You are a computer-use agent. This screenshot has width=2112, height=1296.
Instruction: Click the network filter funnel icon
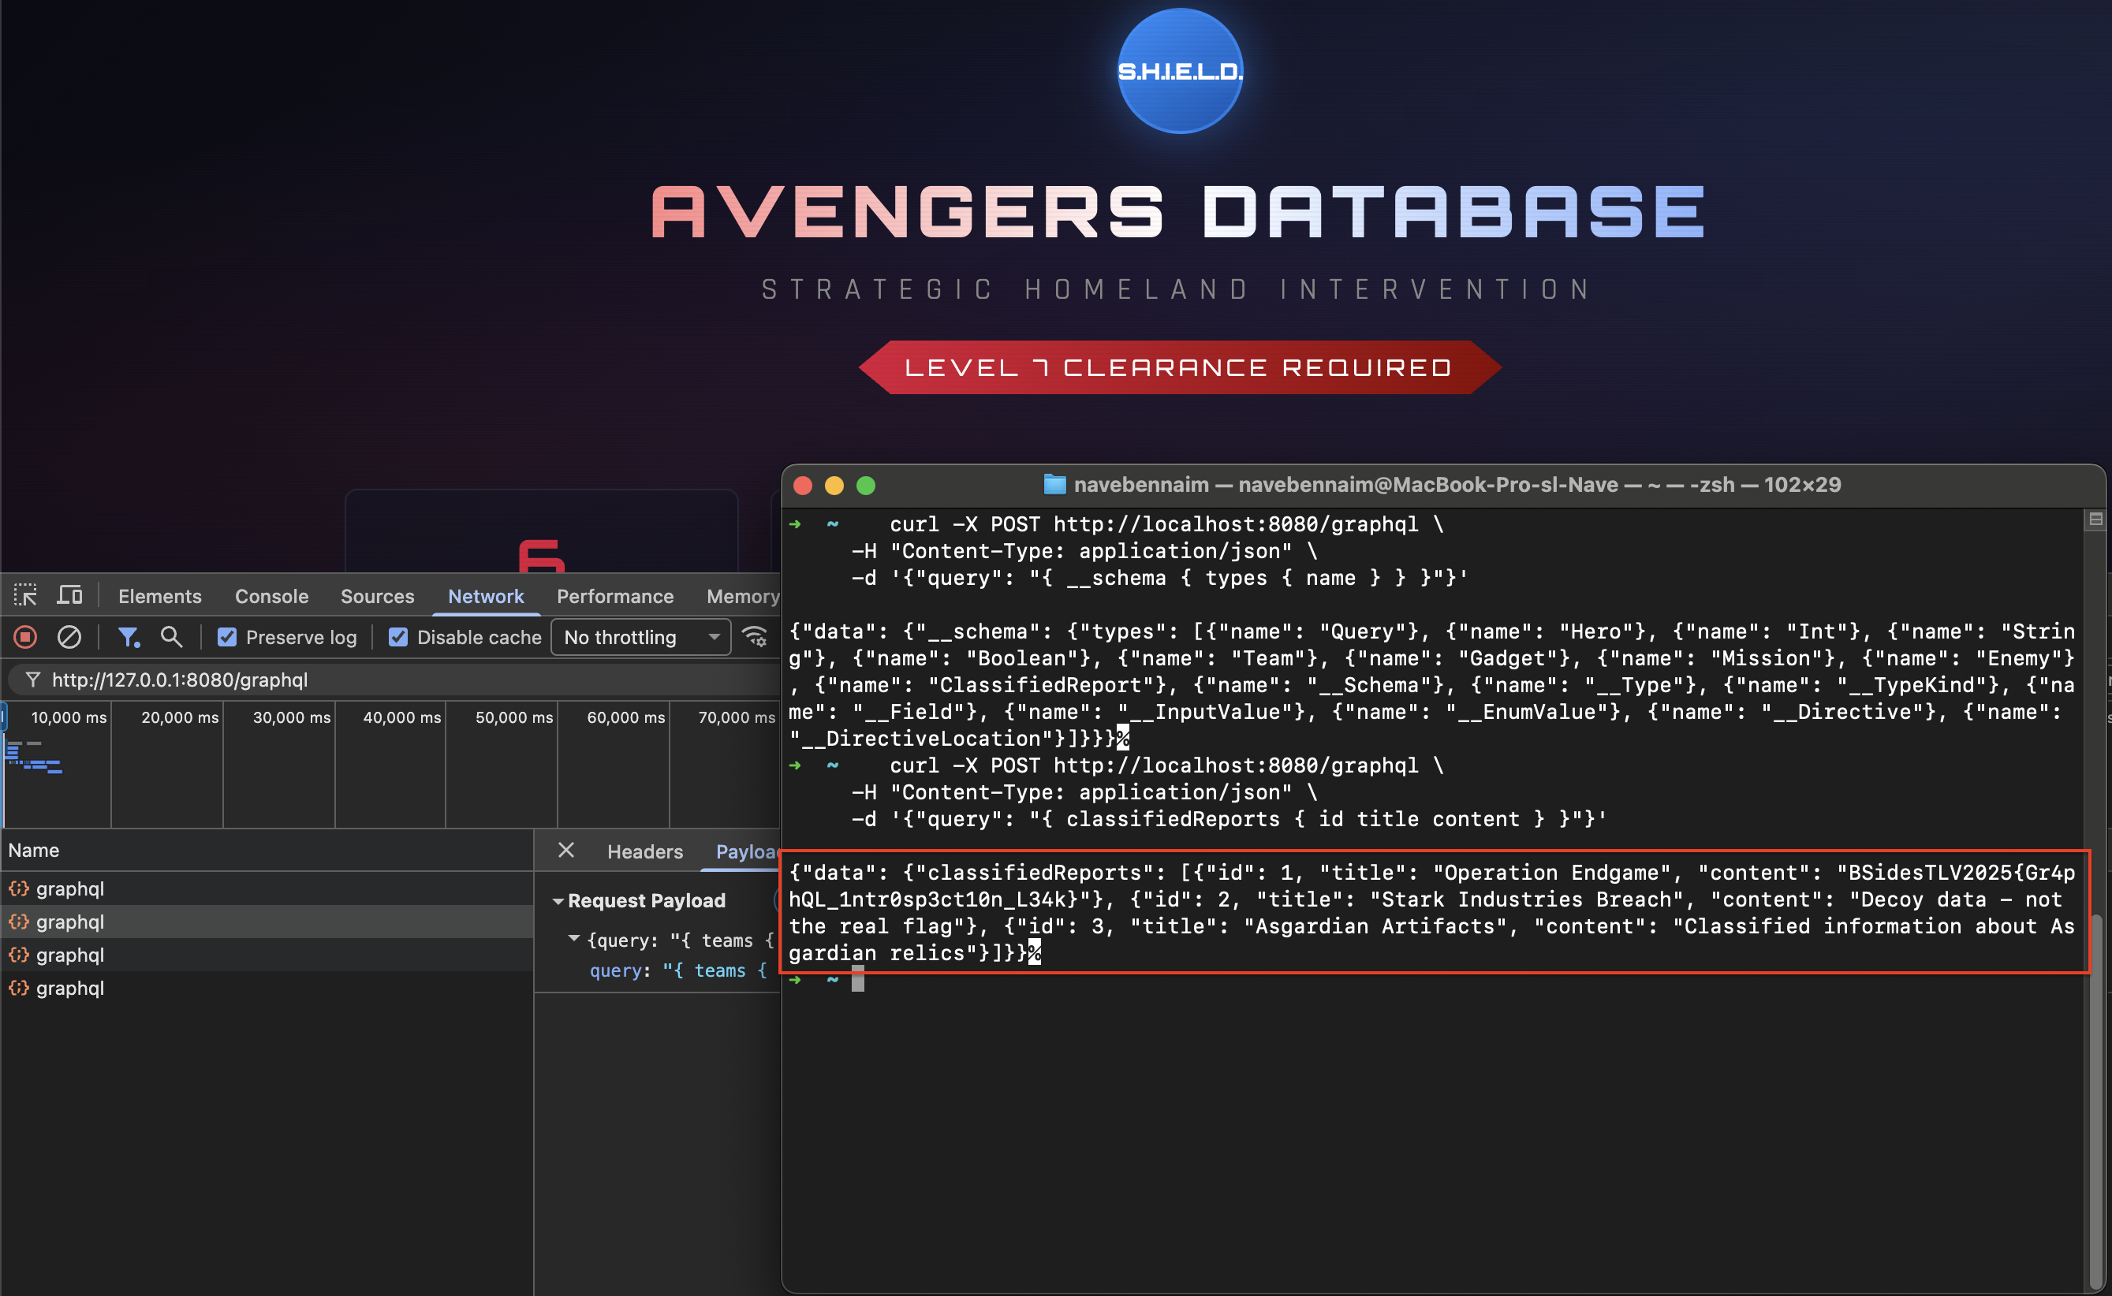[x=128, y=637]
